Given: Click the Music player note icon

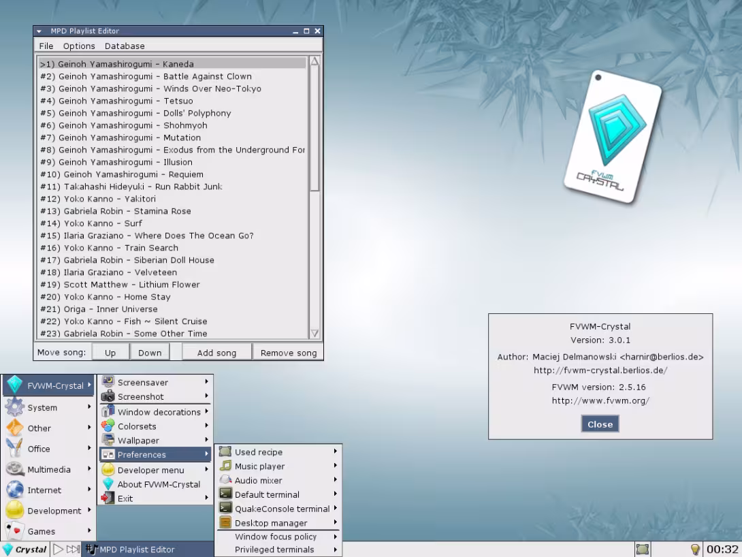Looking at the screenshot, I should pos(225,466).
